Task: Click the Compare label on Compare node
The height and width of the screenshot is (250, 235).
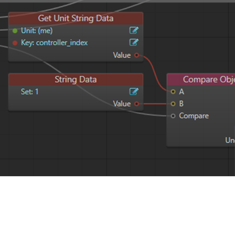Action: 194,116
